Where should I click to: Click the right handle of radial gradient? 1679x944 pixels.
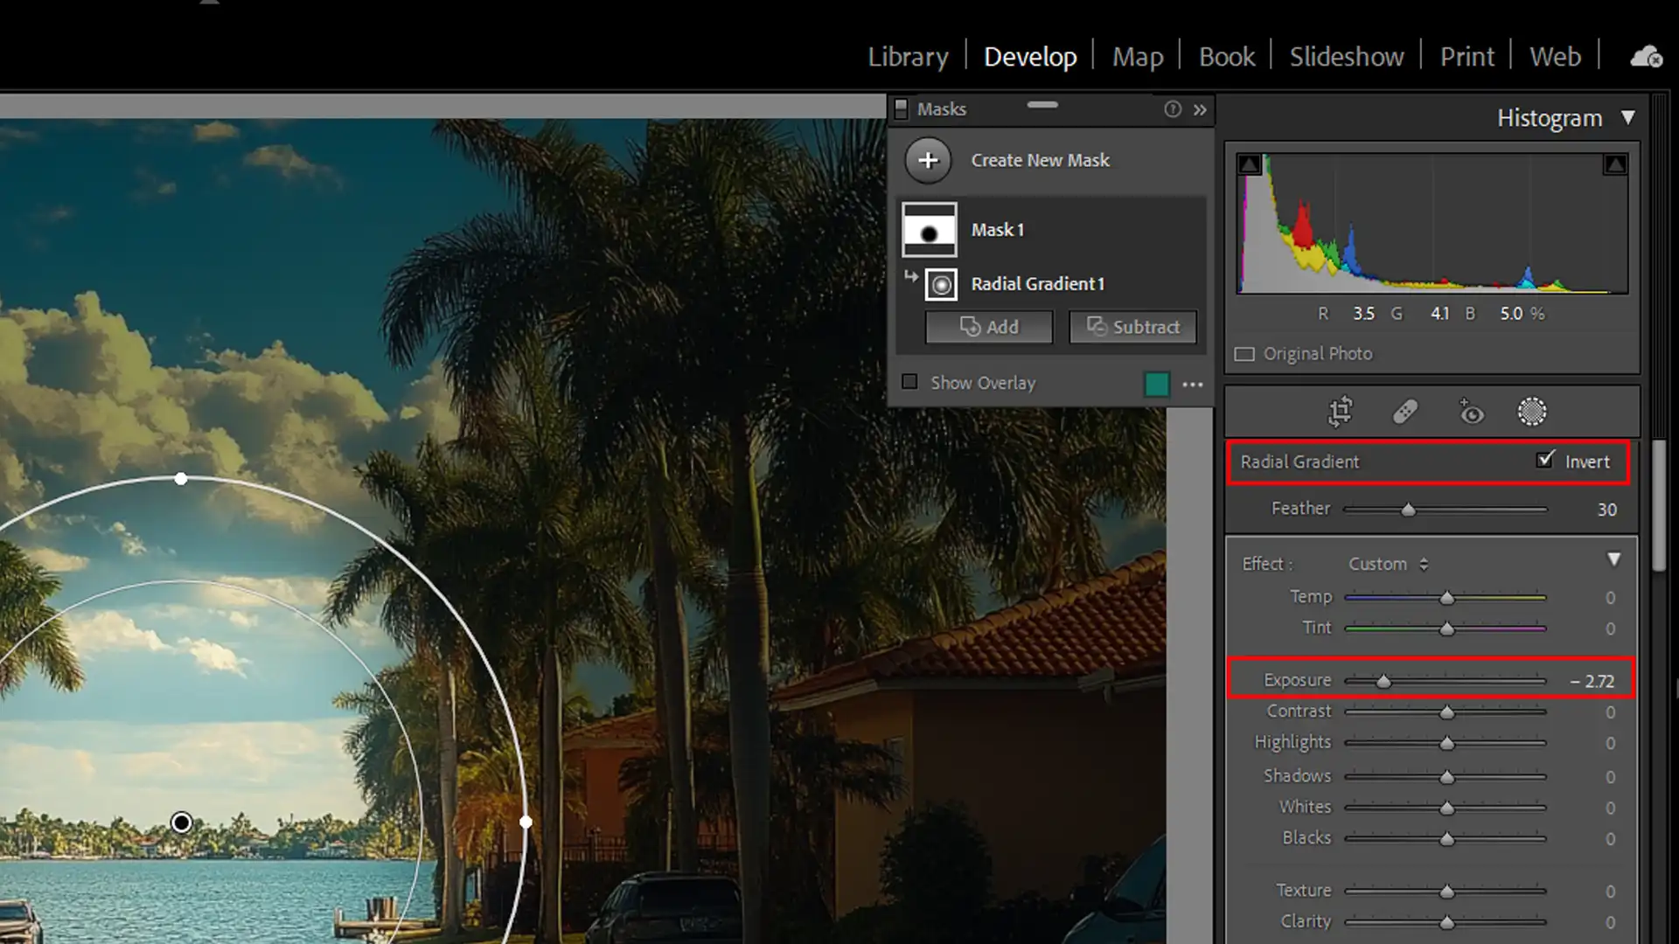point(526,822)
